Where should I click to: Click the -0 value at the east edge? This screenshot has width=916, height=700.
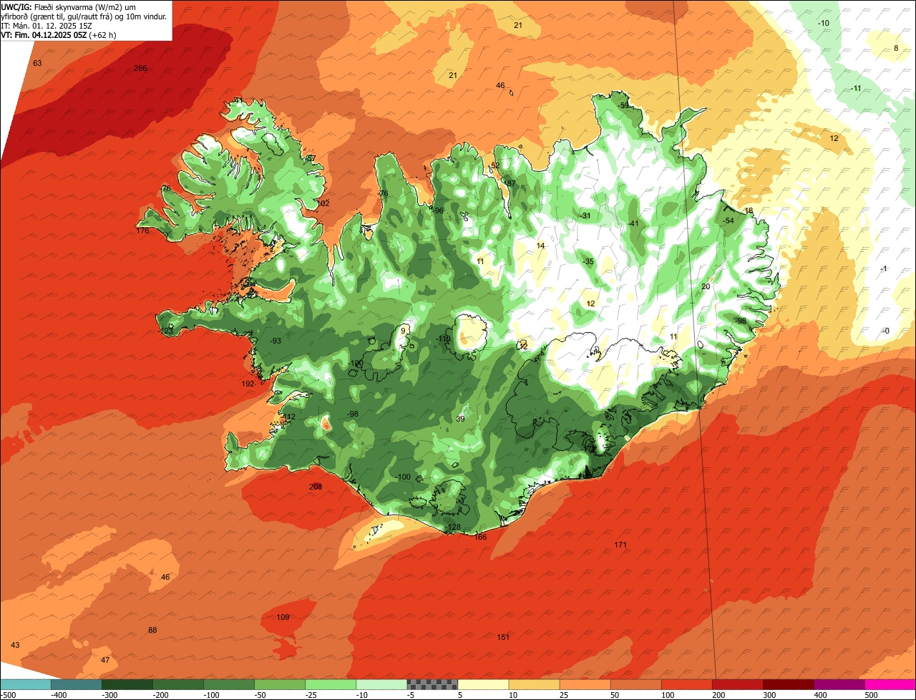(x=885, y=331)
